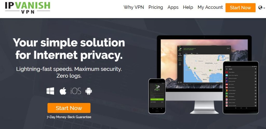
Task: Open the Why VPN menu item
Action: 134,7
